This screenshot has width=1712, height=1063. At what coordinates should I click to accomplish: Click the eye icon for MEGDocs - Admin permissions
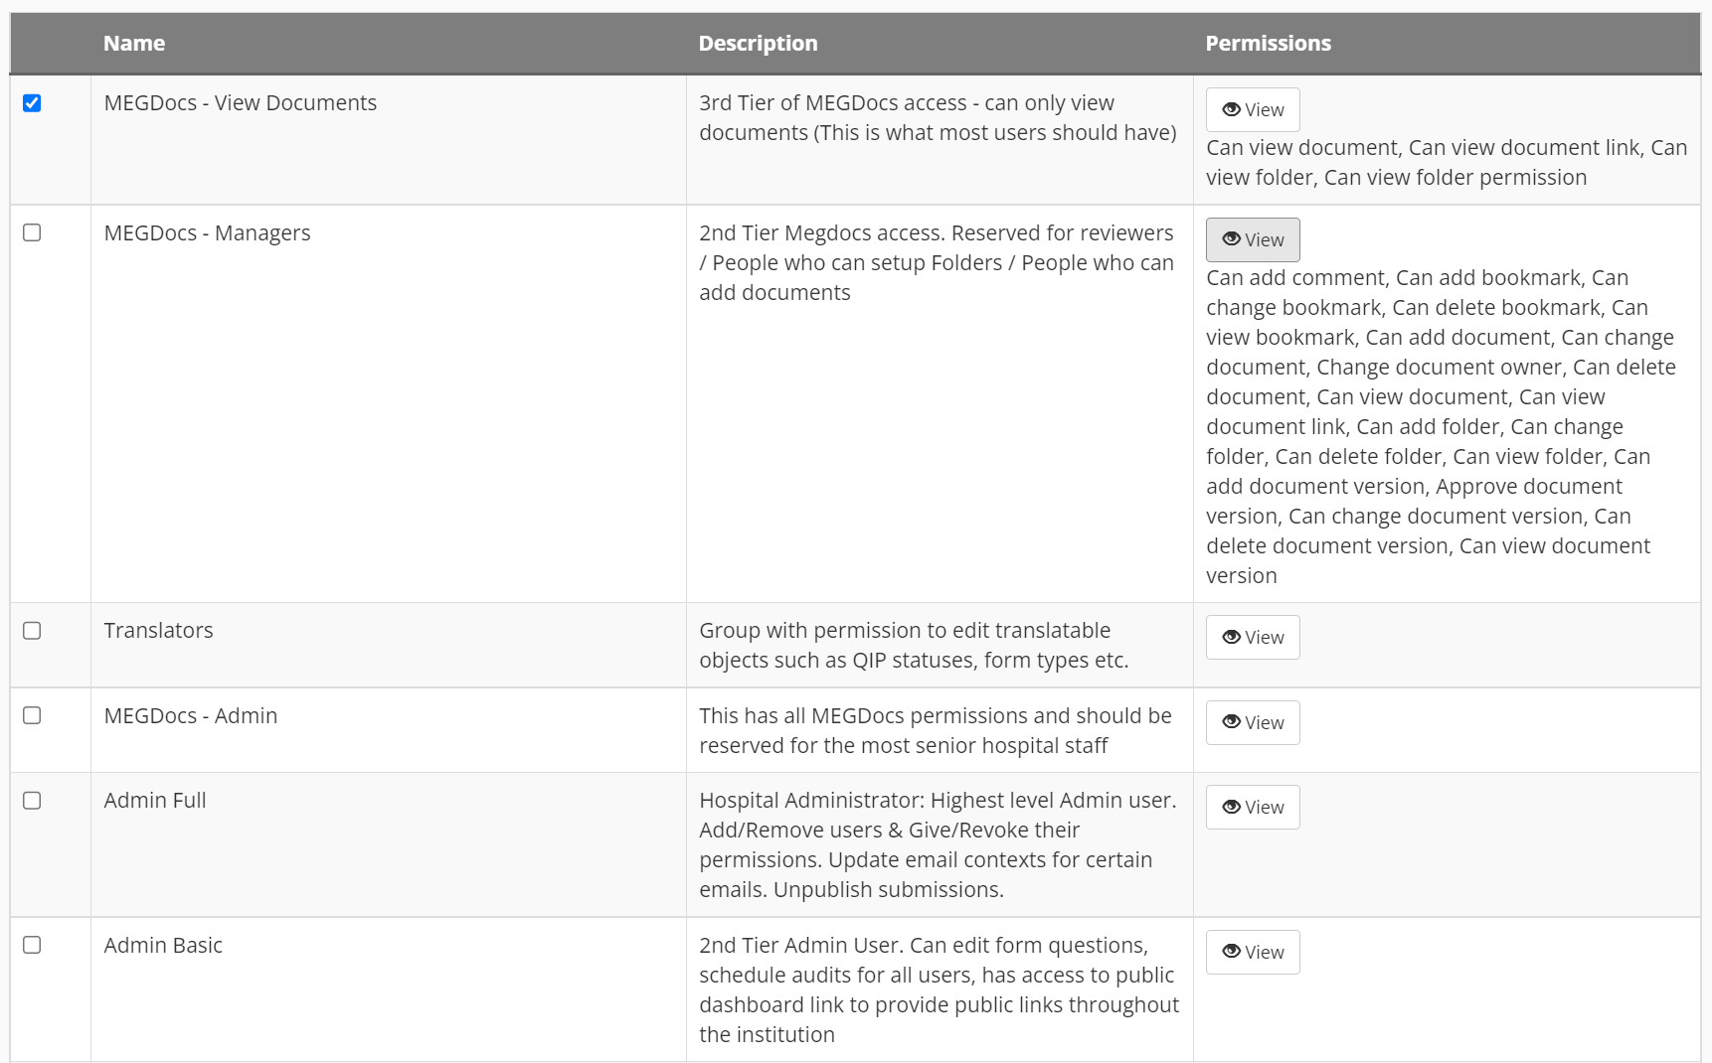coord(1231,722)
